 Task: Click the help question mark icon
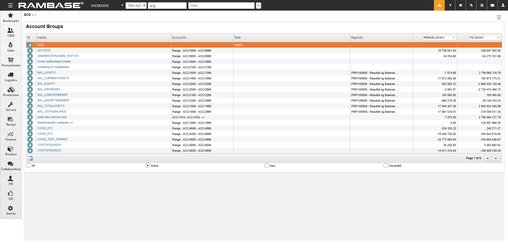coord(450,5)
